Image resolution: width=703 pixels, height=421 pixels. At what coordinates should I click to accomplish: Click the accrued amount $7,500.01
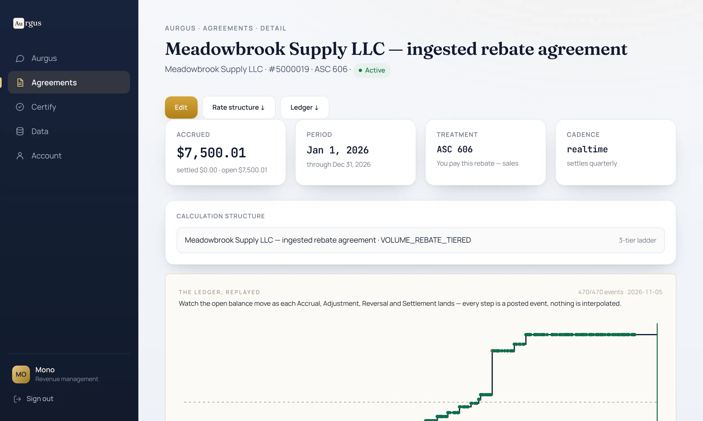tap(211, 153)
